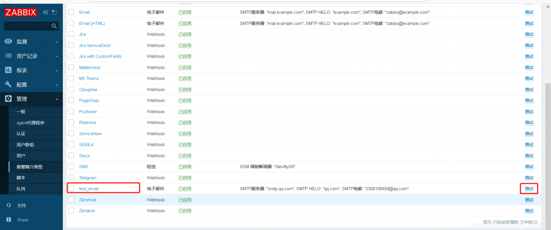
Task: Click the headset icon beside 支持
Action: (x=9, y=205)
